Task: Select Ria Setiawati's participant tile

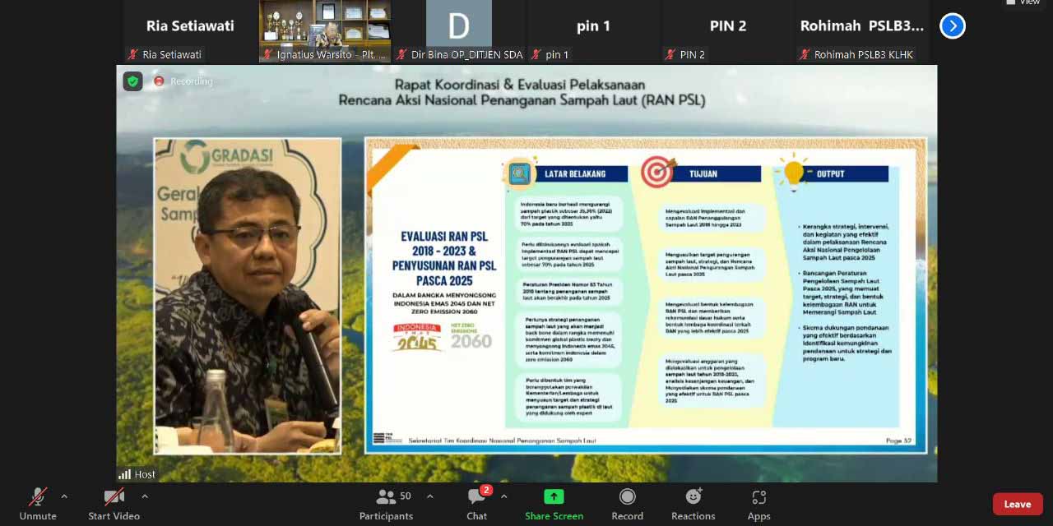Action: click(190, 31)
